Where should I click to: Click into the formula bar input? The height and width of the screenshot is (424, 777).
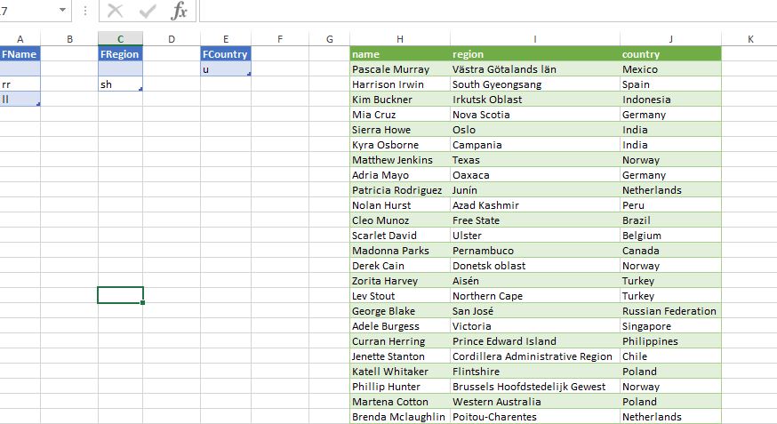(487, 11)
